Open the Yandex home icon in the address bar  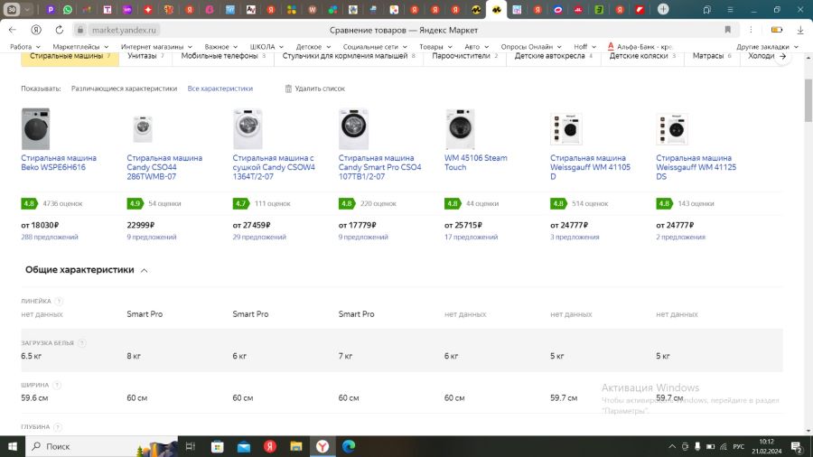(36, 30)
